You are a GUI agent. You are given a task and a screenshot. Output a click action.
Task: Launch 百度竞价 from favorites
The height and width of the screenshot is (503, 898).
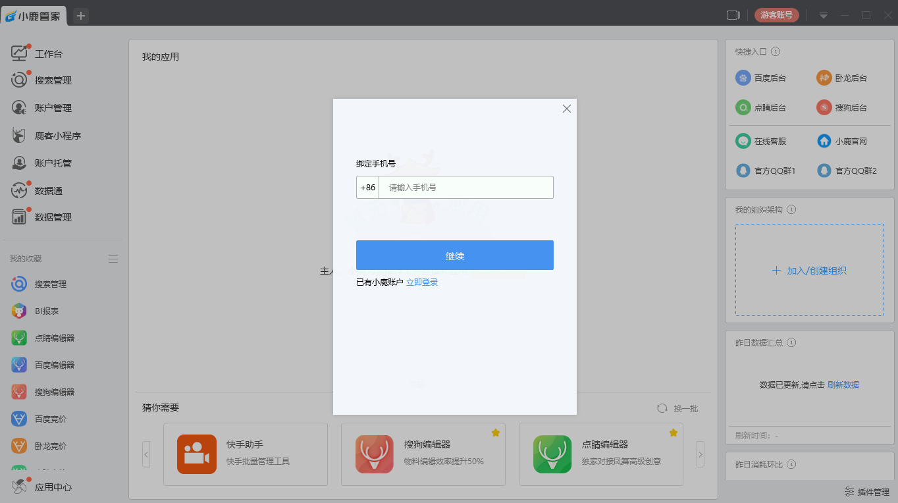[39, 419]
